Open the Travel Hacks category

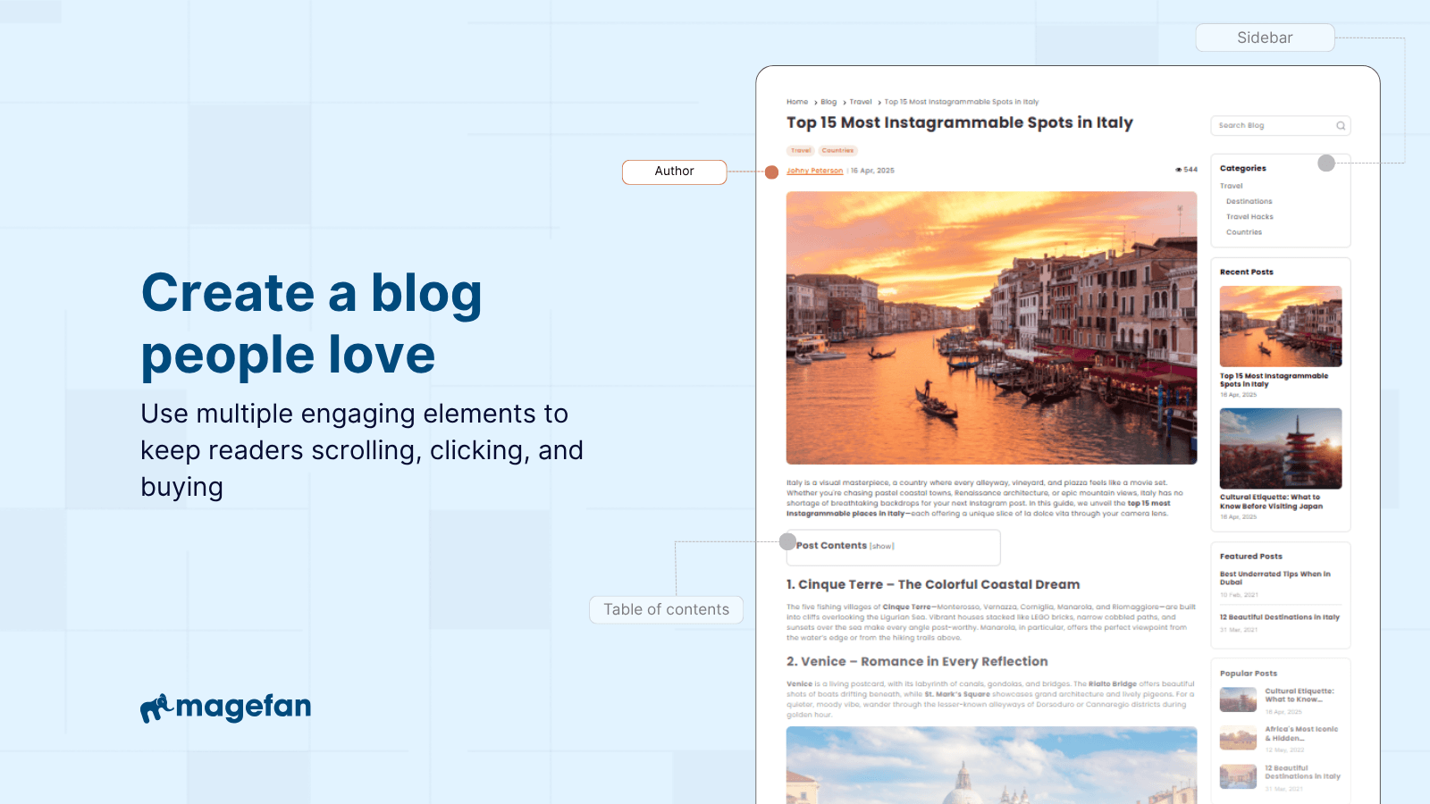coord(1249,217)
